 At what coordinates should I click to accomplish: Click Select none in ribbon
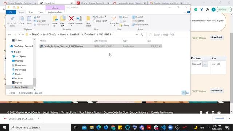pyautogui.click(x=139, y=21)
